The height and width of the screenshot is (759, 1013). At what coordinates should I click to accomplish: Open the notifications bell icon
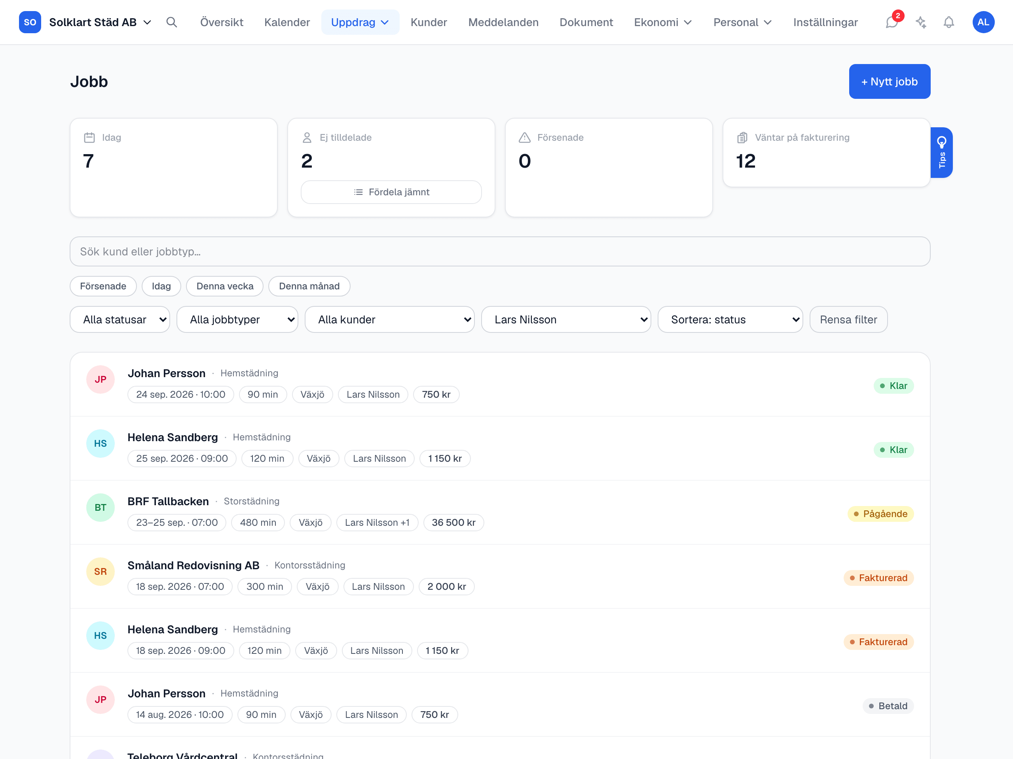click(x=949, y=22)
